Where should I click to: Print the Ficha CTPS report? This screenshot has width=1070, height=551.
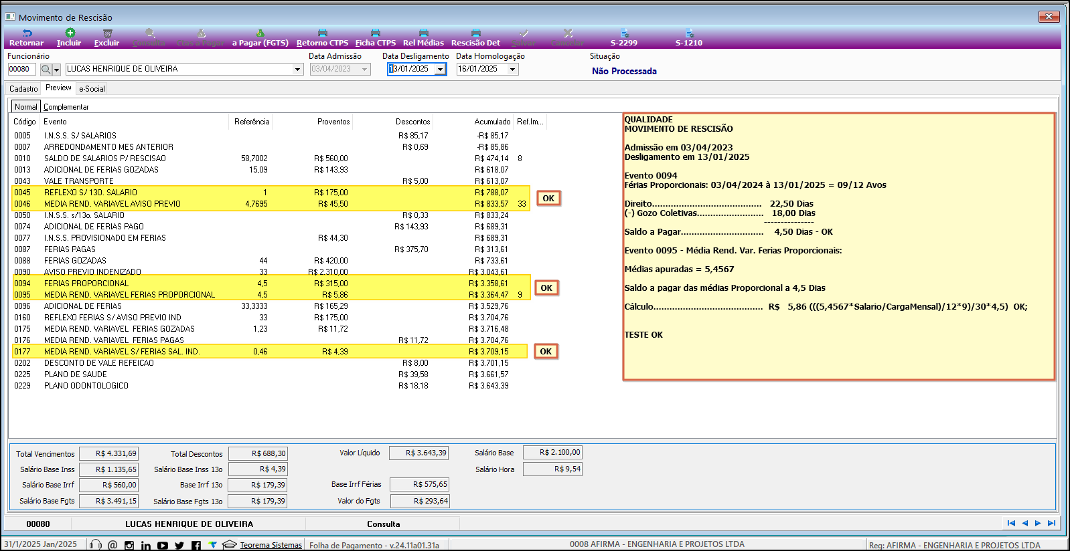375,37
